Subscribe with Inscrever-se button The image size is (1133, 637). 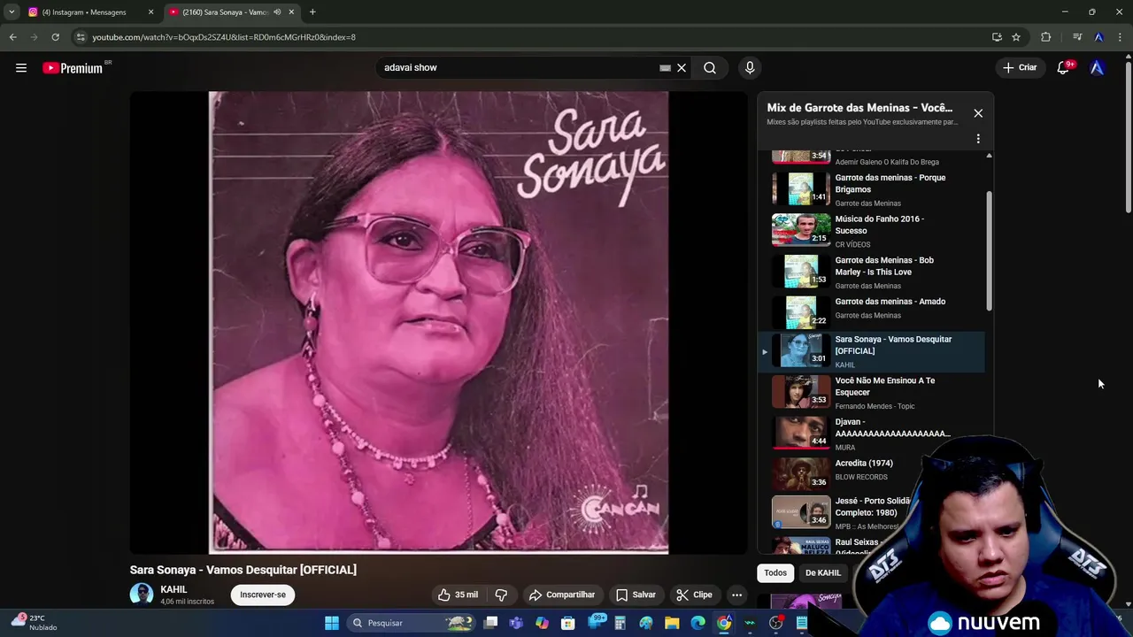point(263,595)
